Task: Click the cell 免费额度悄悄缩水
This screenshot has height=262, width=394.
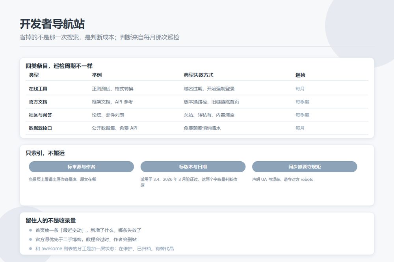Action: pyautogui.click(x=202, y=128)
